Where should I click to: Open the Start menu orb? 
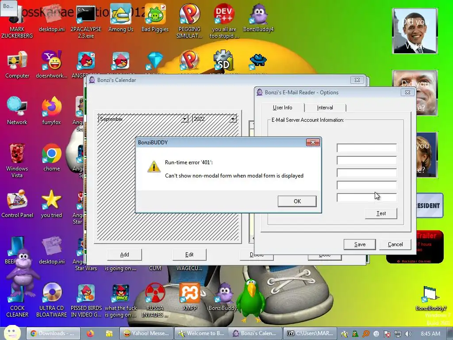12,332
